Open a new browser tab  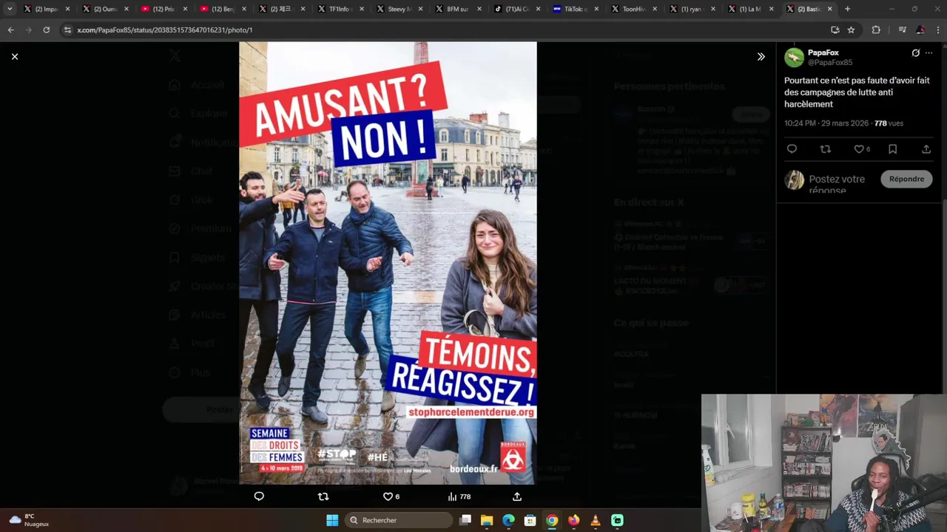click(848, 9)
